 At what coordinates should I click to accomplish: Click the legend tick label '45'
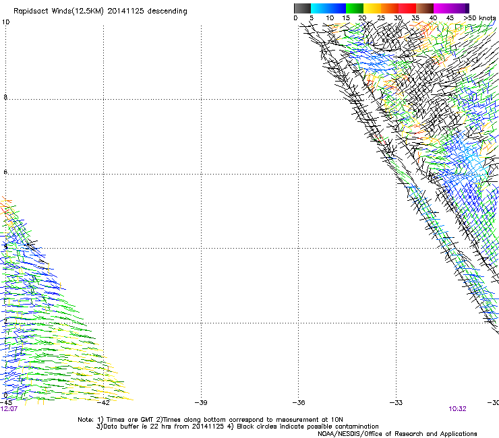tap(450, 18)
